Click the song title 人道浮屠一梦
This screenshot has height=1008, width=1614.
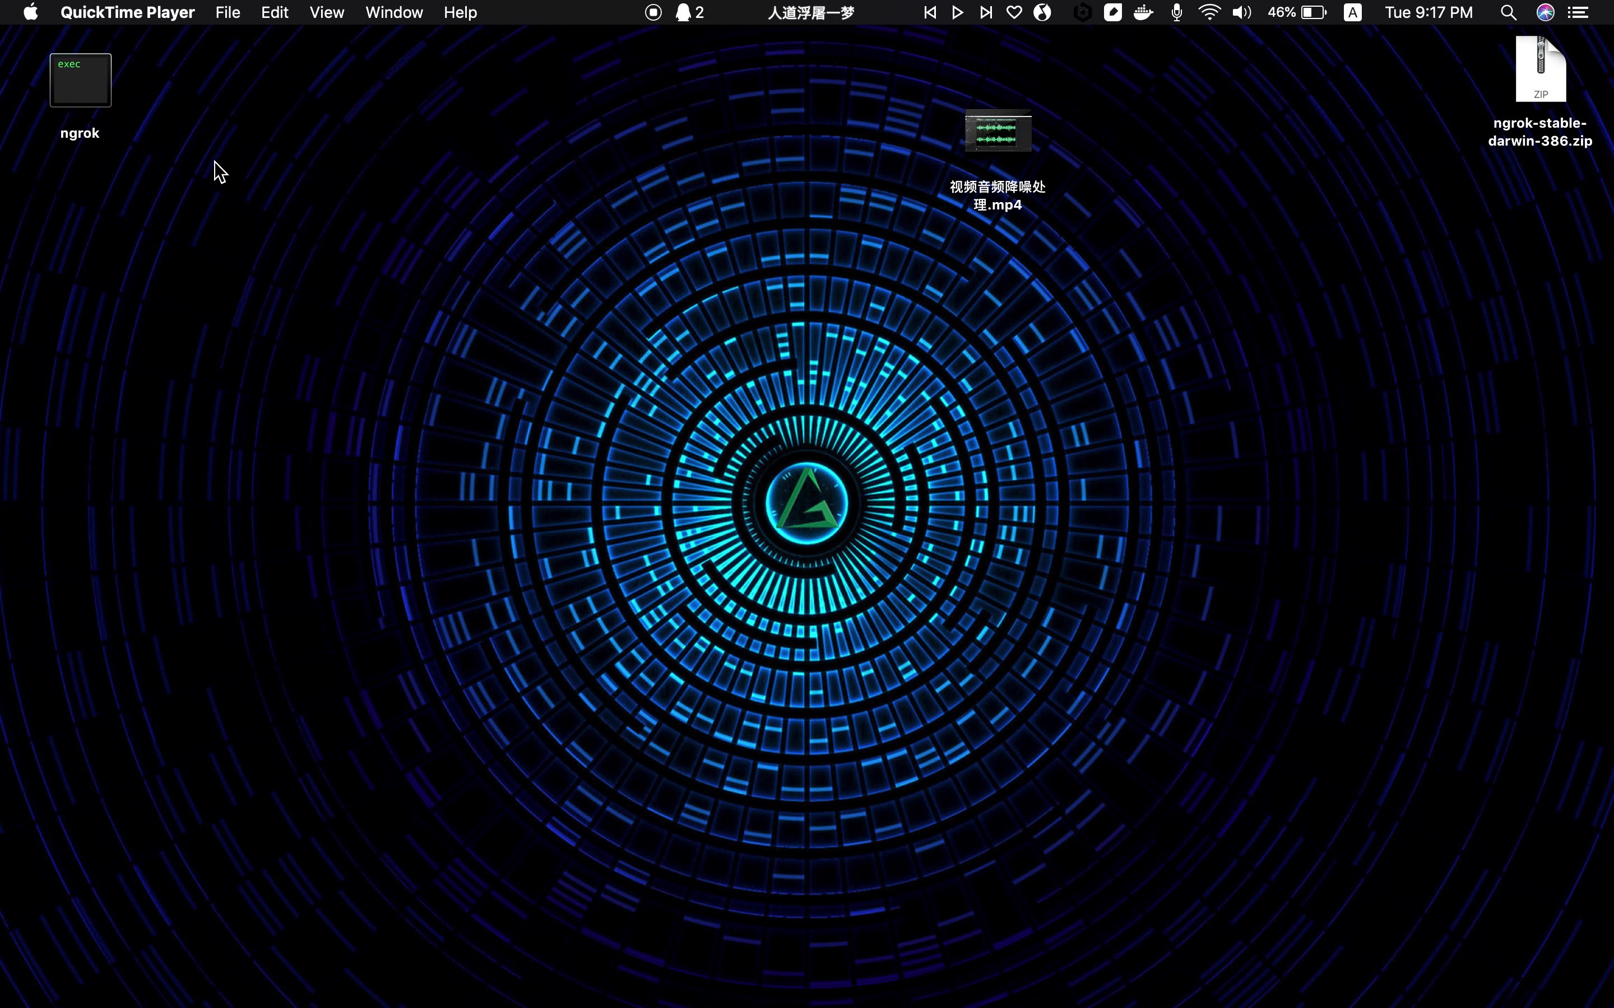click(811, 13)
